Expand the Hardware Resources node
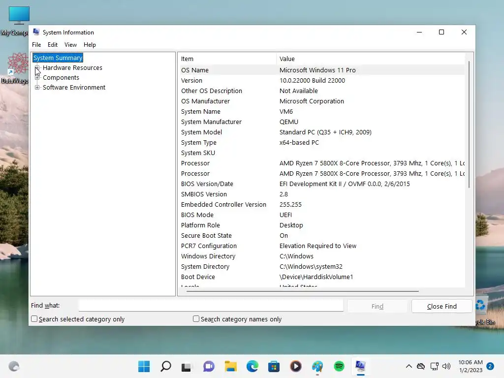Image resolution: width=504 pixels, height=378 pixels. [x=37, y=68]
